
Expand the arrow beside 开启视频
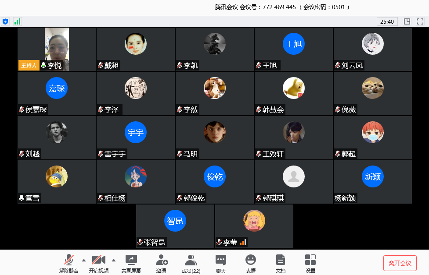114,260
